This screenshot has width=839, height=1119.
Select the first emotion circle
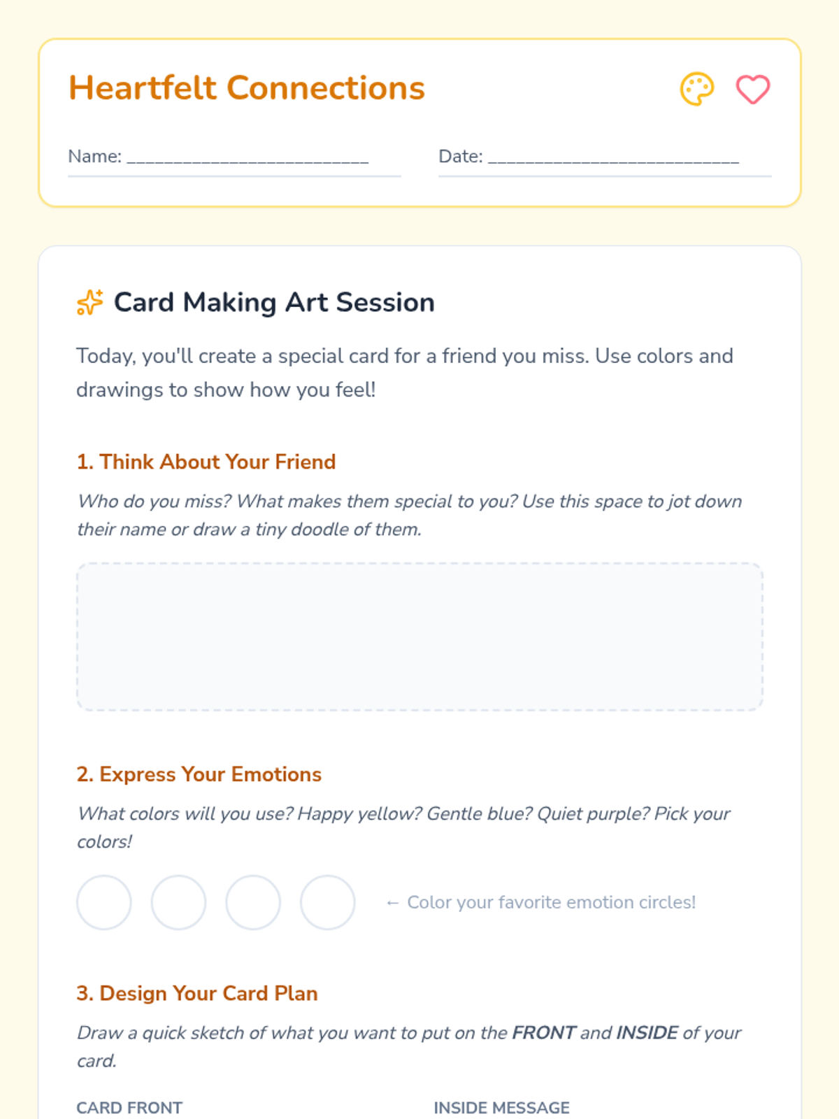point(104,902)
